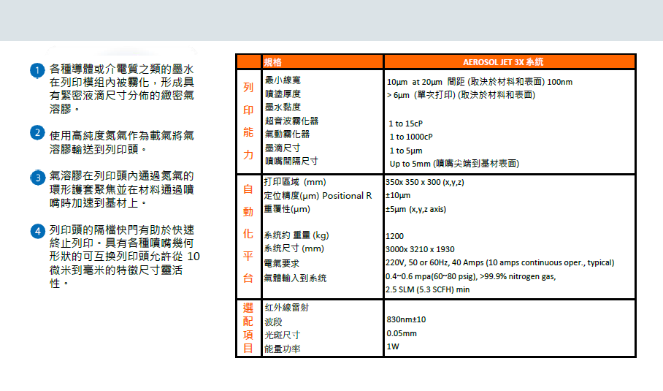
Task: Select the 氣動霧化器 row label
Action: (287, 134)
